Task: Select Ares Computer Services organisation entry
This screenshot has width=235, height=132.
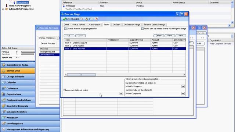Action: [x=220, y=44]
